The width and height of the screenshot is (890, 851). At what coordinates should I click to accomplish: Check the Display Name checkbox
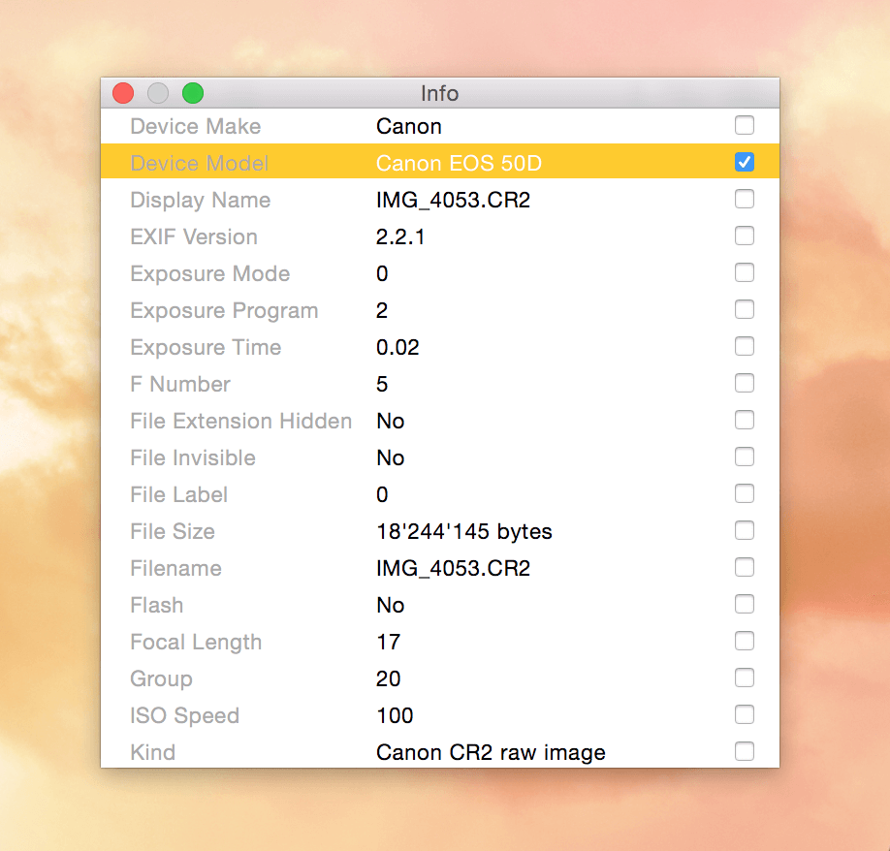[745, 199]
